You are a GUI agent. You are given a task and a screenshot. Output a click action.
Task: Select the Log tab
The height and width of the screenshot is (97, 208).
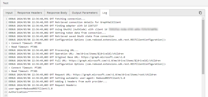click(x=105, y=13)
